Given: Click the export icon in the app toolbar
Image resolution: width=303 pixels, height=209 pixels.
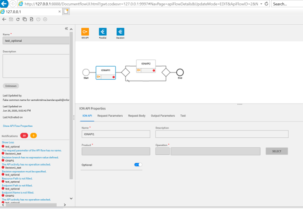Looking at the screenshot, I should click(x=32, y=19).
